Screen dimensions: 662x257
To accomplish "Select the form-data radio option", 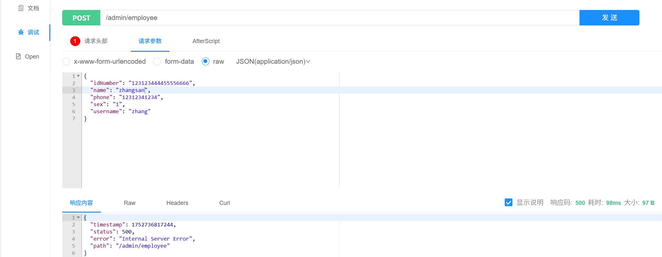I will point(157,61).
